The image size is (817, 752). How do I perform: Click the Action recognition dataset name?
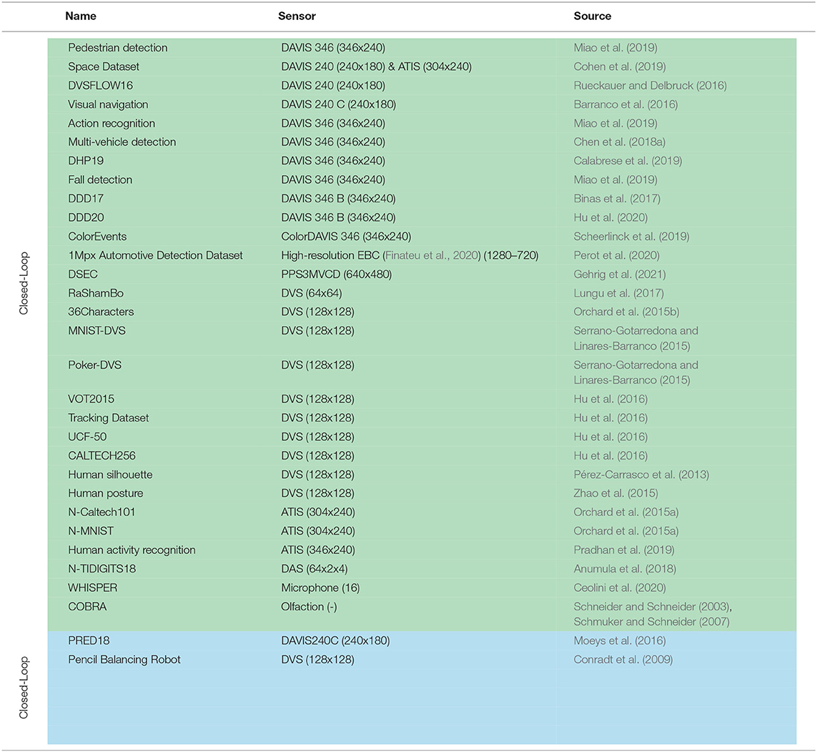coord(112,124)
